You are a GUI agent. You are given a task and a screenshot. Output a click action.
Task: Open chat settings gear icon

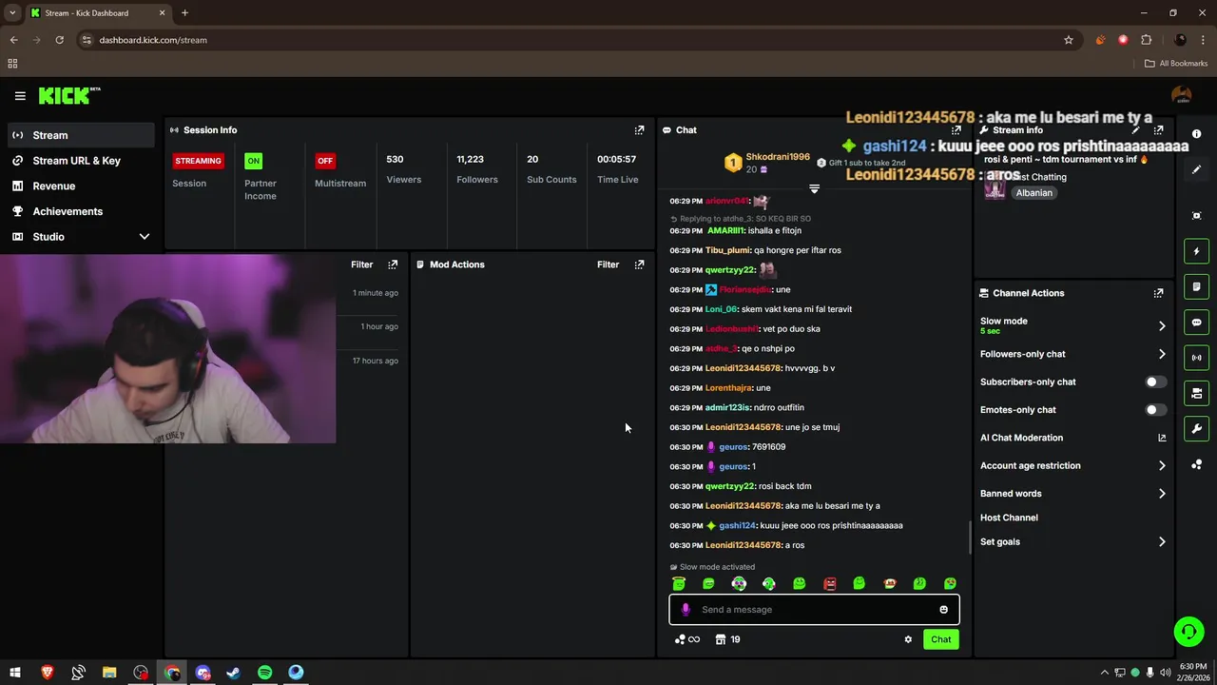pos(908,639)
